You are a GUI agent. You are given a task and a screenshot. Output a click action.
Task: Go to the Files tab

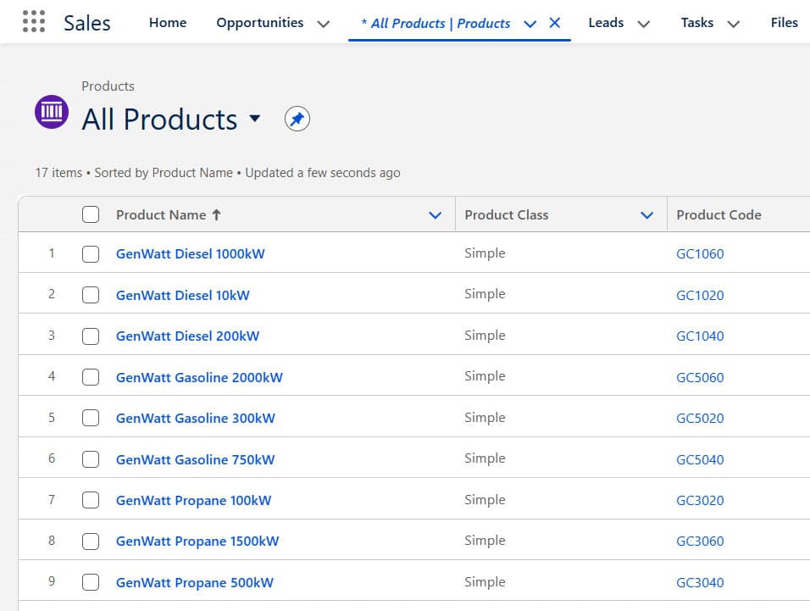pos(784,23)
